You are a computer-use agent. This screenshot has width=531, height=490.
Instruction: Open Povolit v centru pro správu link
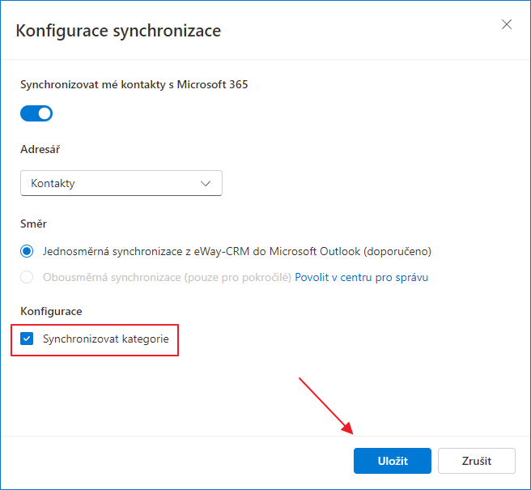click(361, 278)
